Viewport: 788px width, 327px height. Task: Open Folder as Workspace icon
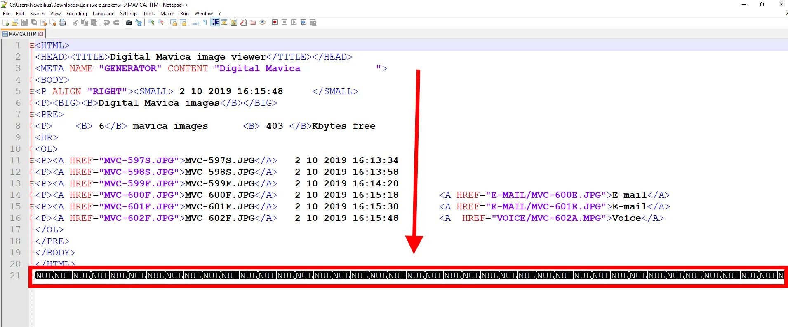click(253, 22)
